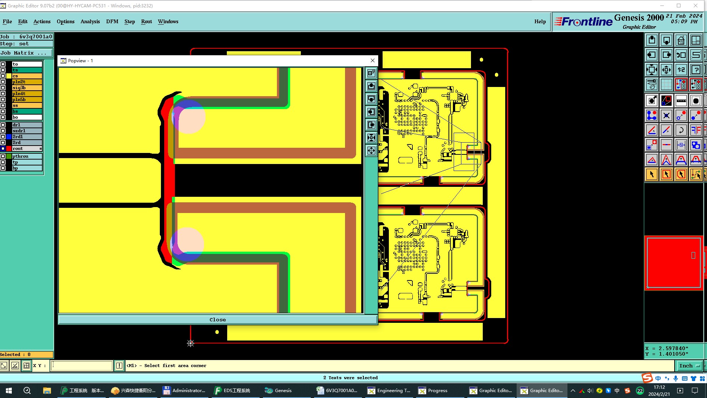
Task: Select the ruler measurement tool
Action: 681,101
